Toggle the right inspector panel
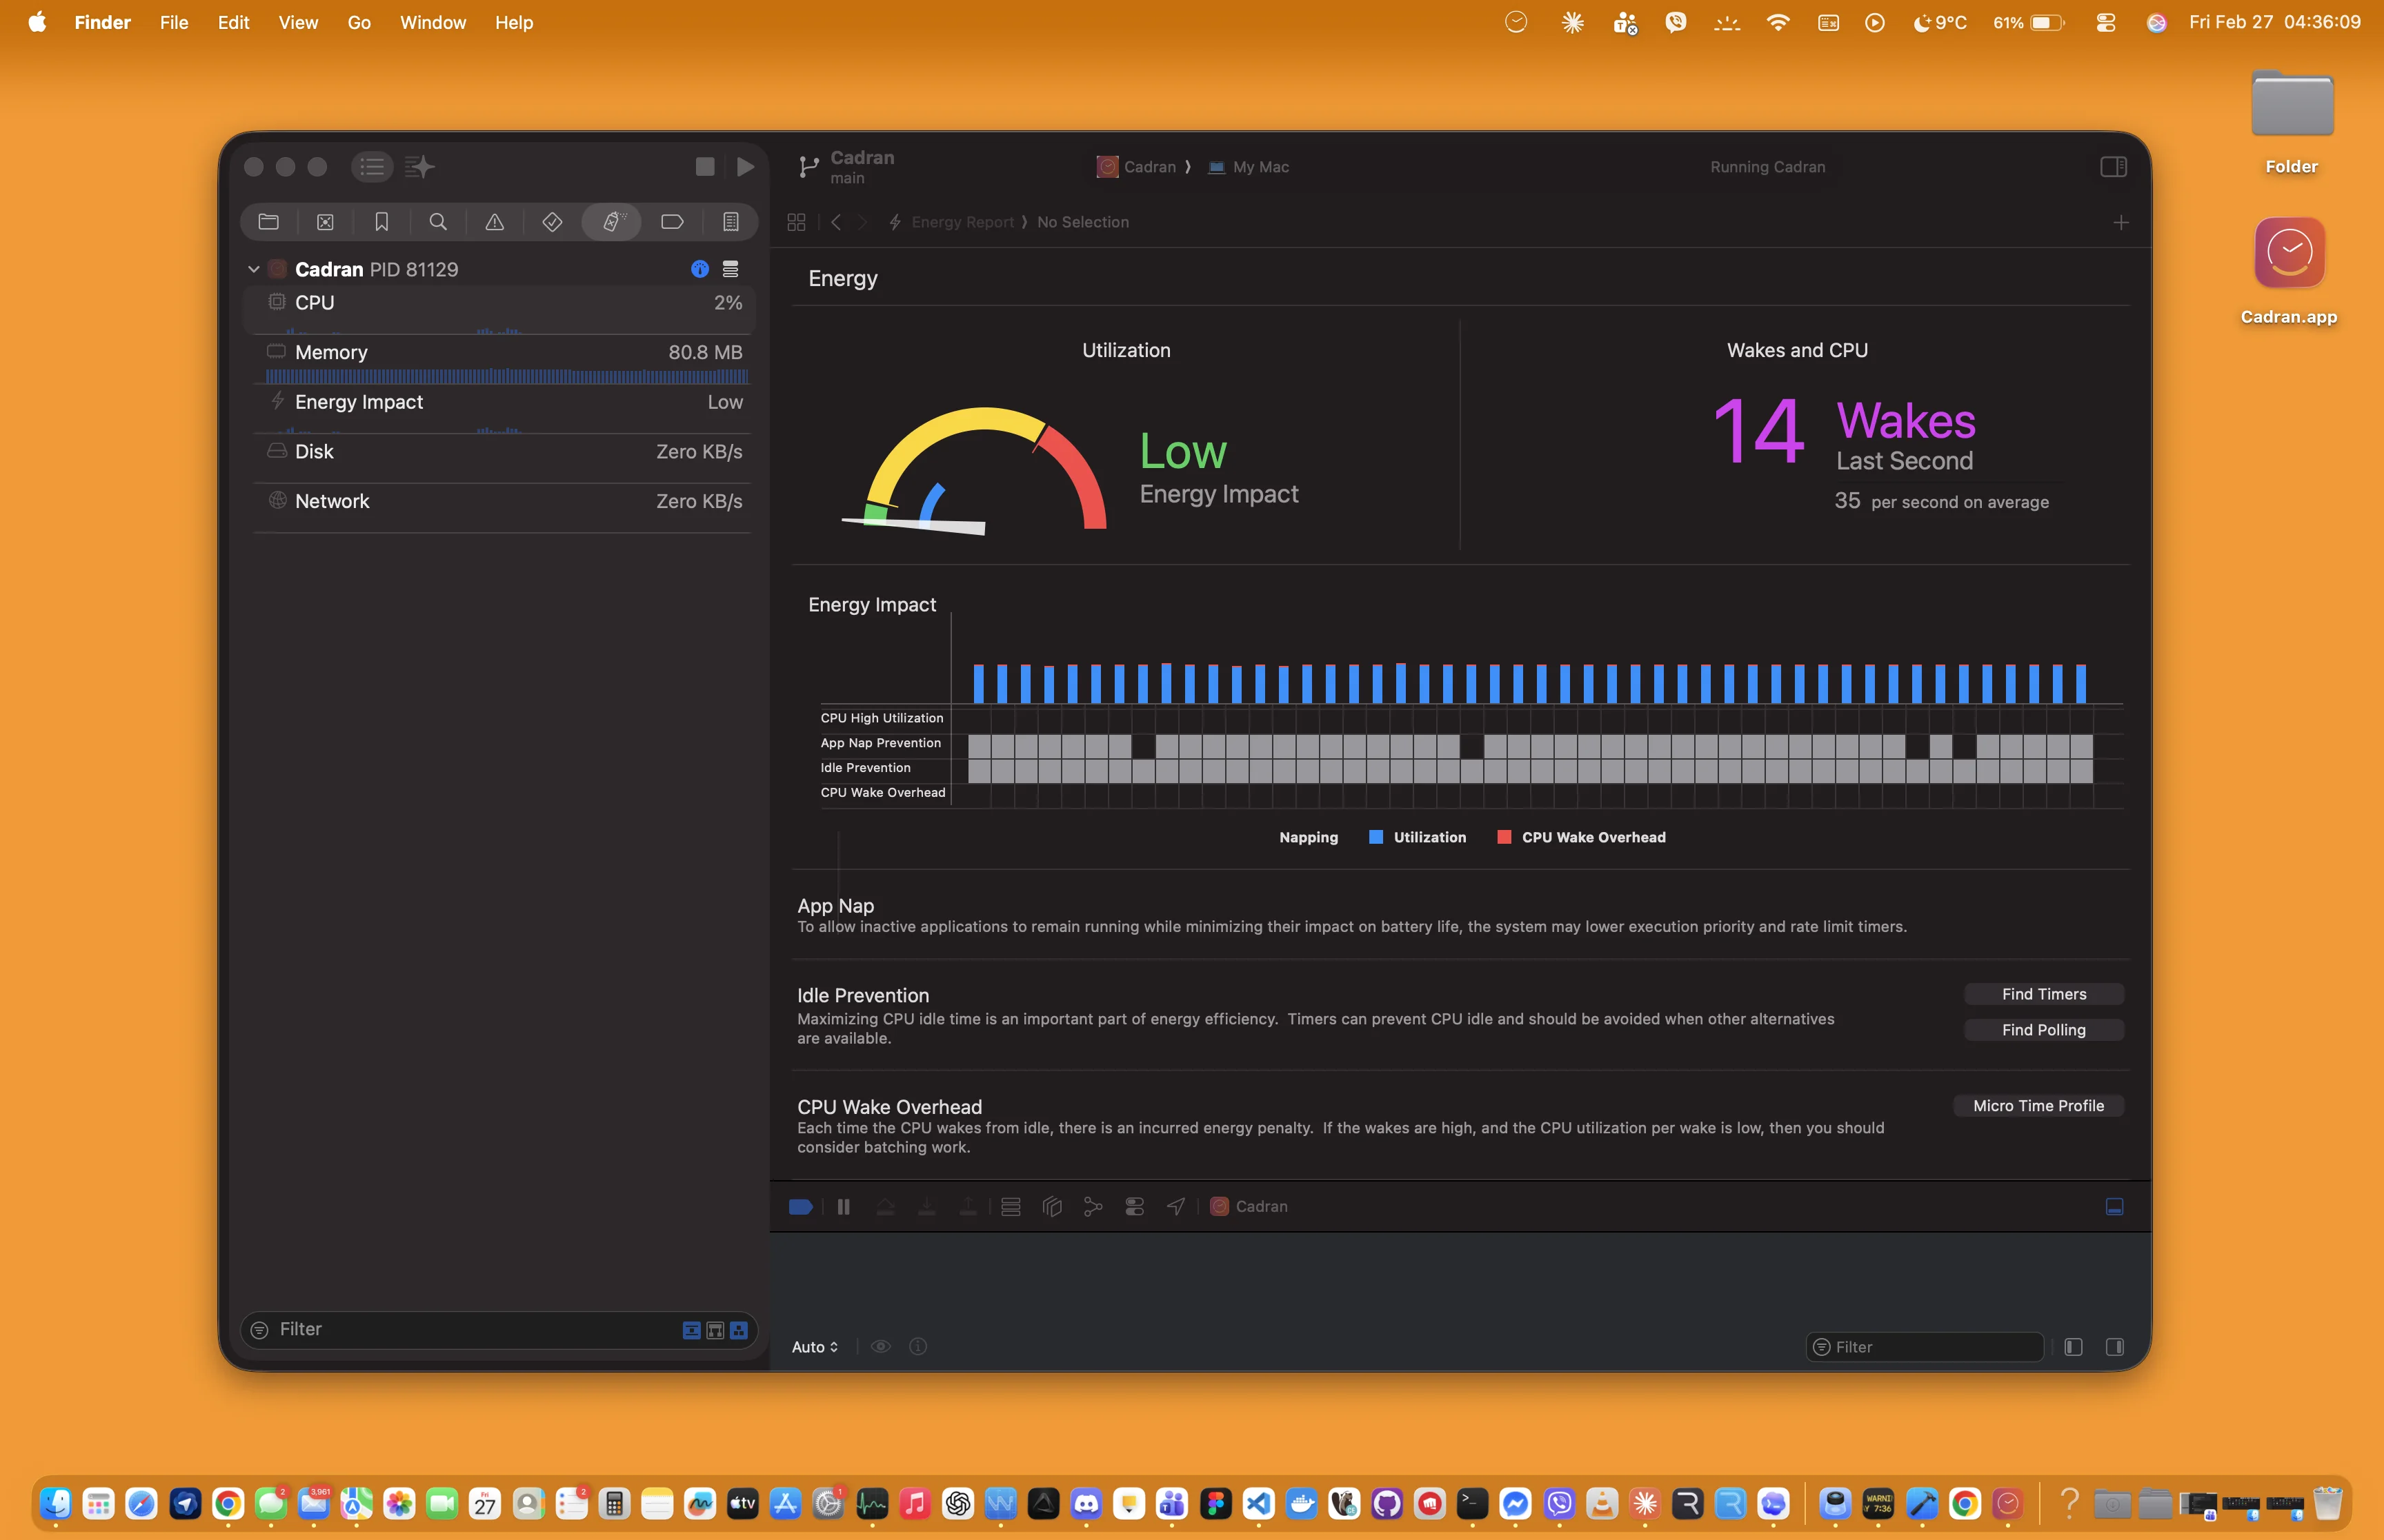The image size is (2384, 1540). coord(2113,167)
